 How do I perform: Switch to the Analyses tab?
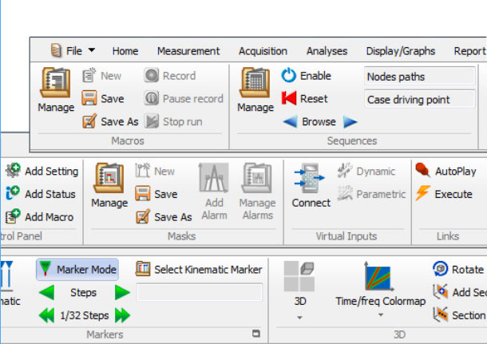click(327, 51)
